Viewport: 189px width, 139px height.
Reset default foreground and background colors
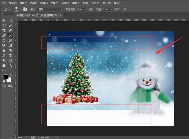coord(4,81)
